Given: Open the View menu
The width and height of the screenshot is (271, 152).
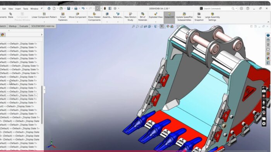Looking at the screenshot, I should [x=10, y=8].
